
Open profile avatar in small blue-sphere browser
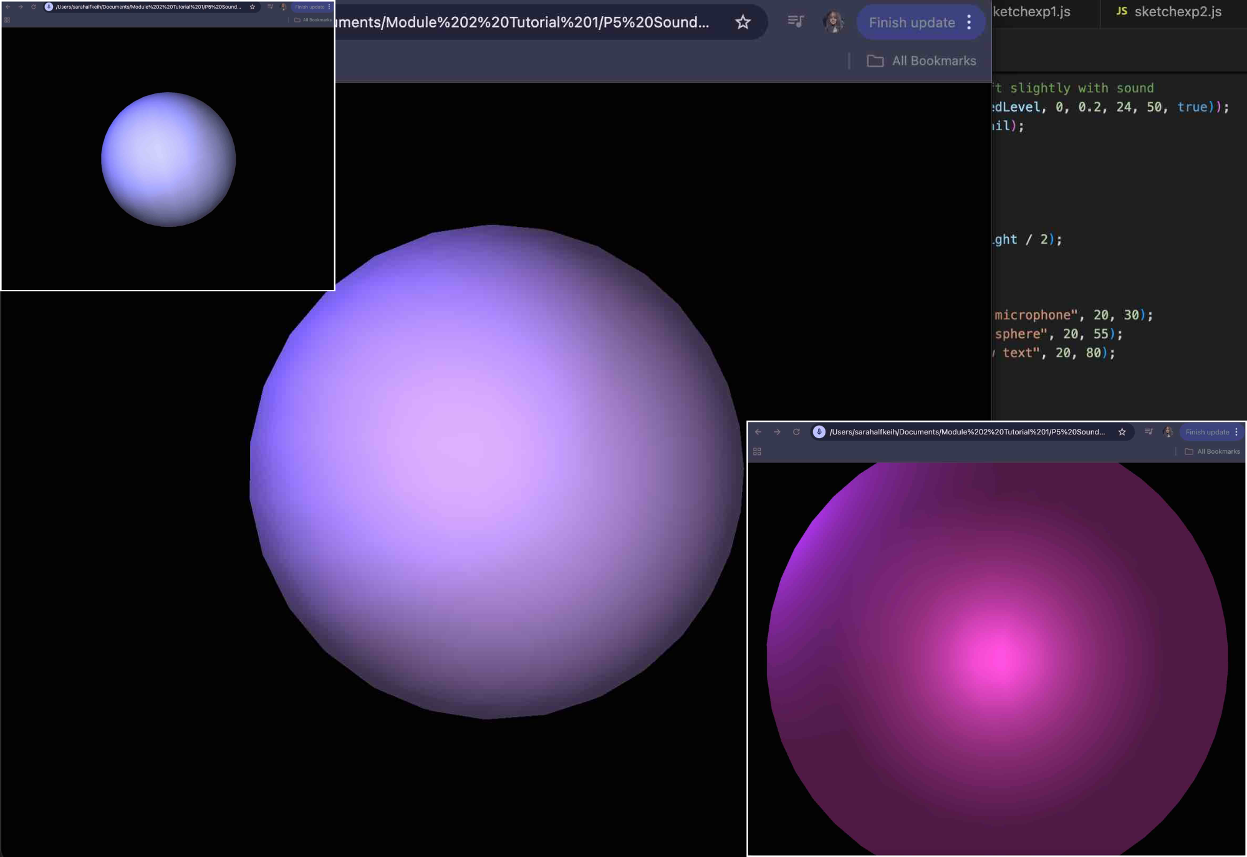[x=284, y=7]
